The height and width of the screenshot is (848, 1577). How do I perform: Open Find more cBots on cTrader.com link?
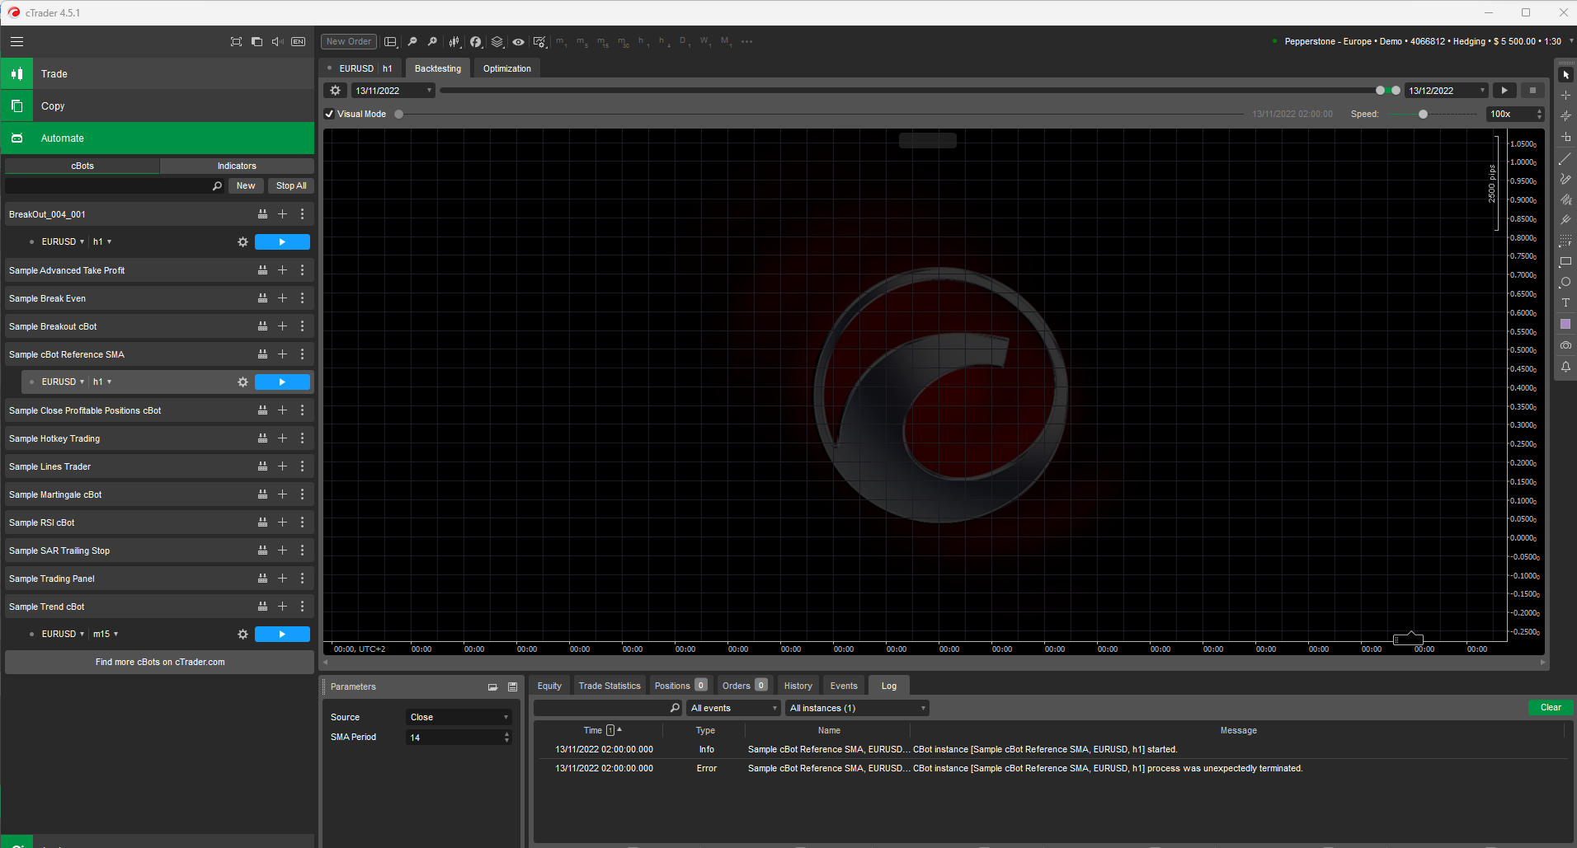(x=160, y=662)
